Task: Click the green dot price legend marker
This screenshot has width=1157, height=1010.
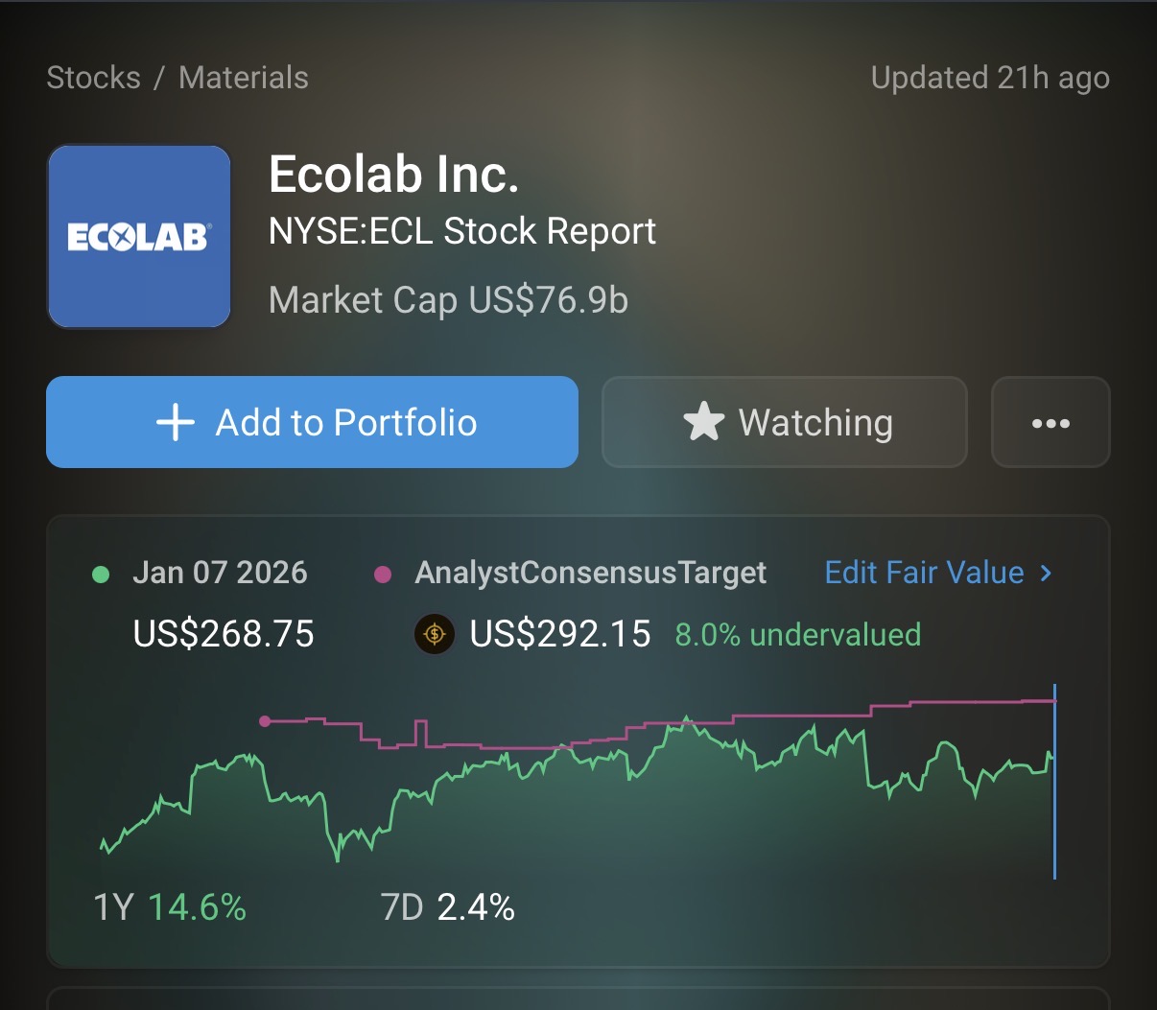Action: 100,575
